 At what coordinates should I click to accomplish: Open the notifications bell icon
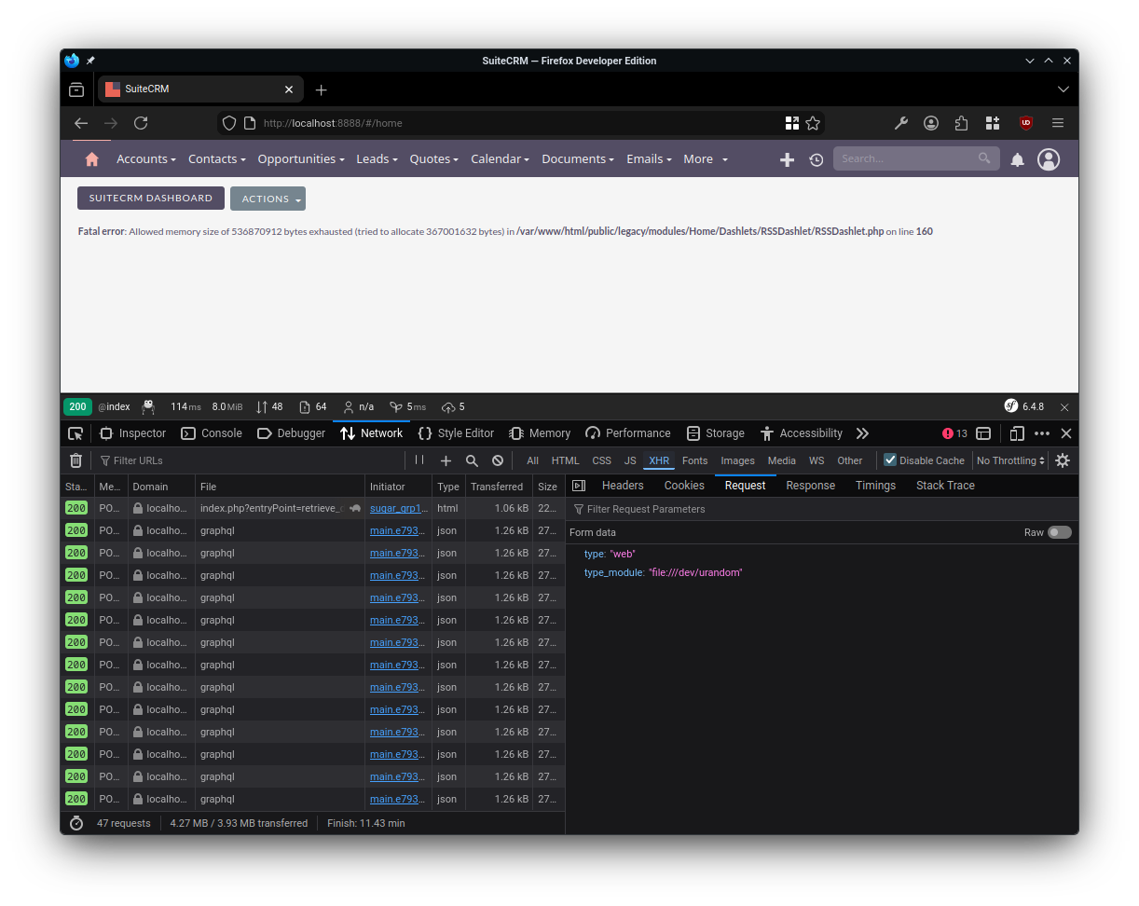pyautogui.click(x=1017, y=159)
